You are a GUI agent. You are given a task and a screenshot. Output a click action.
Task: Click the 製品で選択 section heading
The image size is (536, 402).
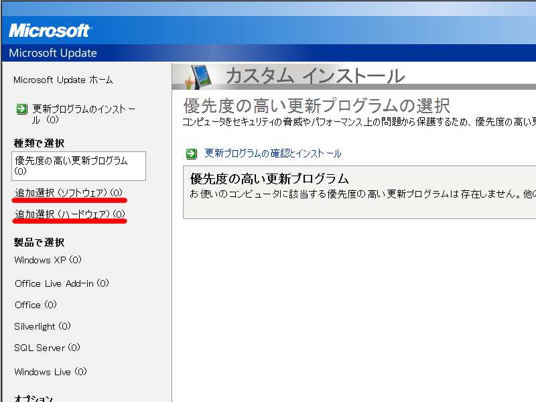point(39,242)
